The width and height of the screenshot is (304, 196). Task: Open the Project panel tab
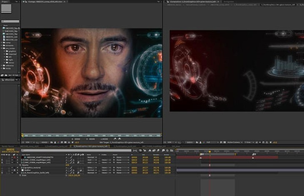click(x=5, y=2)
